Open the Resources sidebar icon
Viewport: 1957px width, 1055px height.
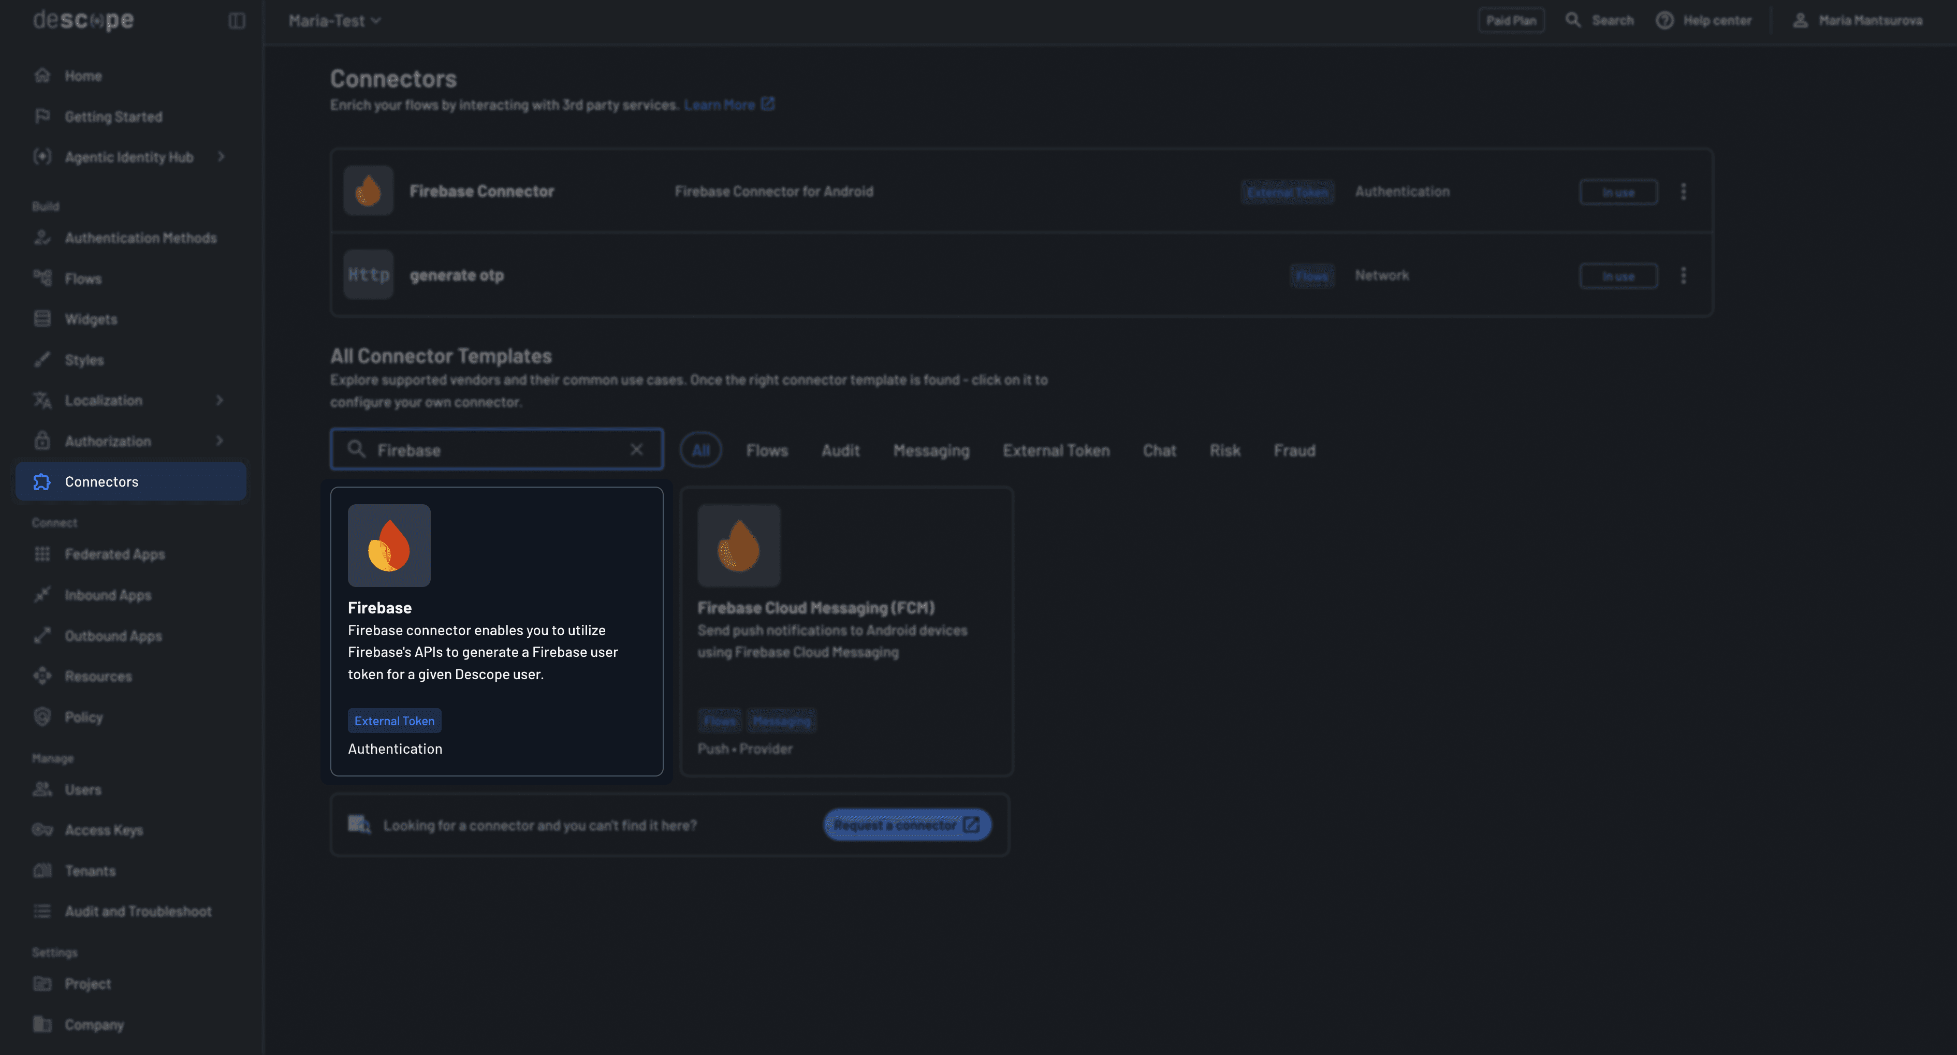coord(42,676)
